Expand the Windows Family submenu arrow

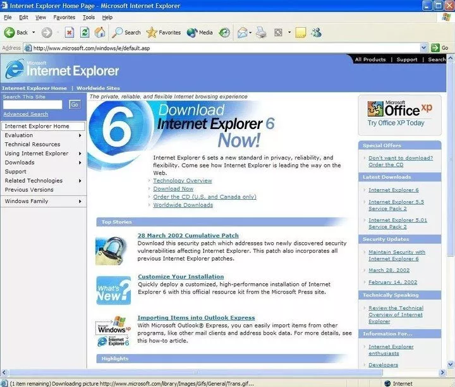[x=80, y=201]
